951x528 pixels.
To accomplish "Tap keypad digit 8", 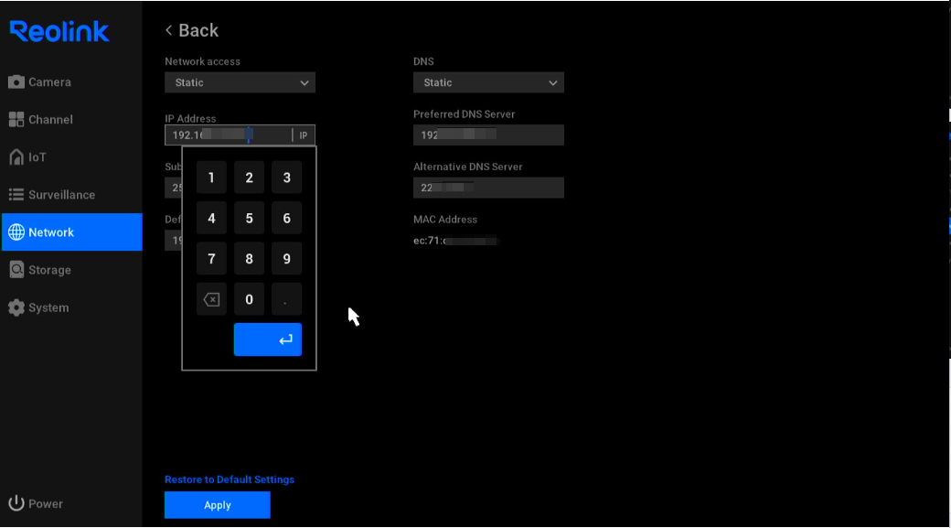I will coord(250,259).
